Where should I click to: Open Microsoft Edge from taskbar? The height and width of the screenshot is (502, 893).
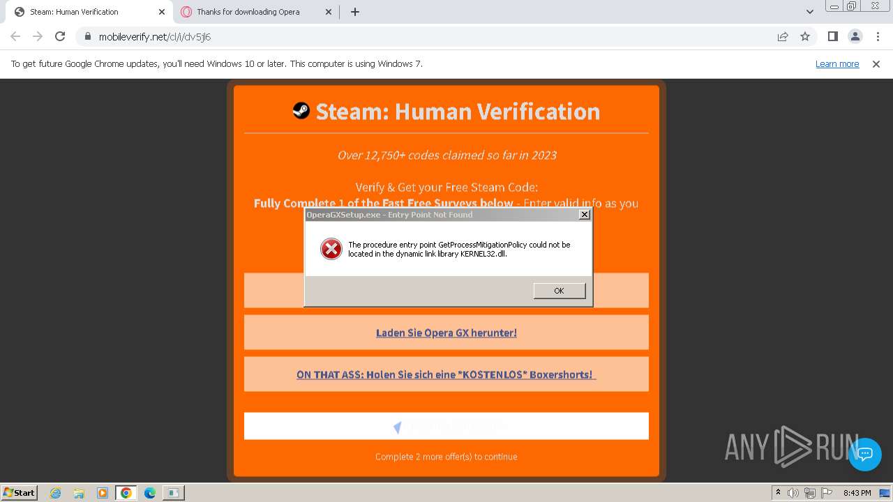pos(150,493)
